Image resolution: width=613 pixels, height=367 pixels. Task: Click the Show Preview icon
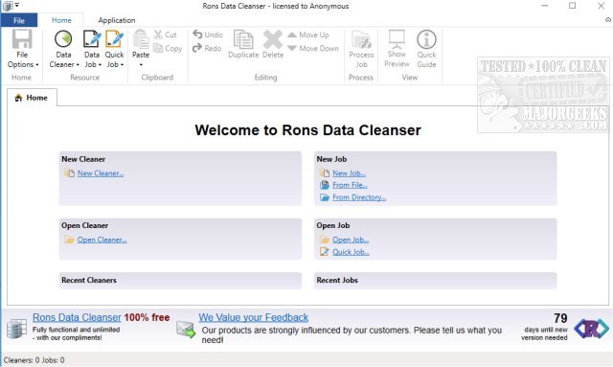coord(397,39)
